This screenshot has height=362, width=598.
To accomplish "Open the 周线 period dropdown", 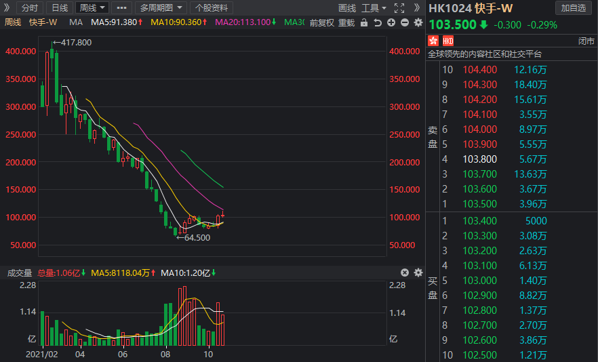I will (92, 7).
